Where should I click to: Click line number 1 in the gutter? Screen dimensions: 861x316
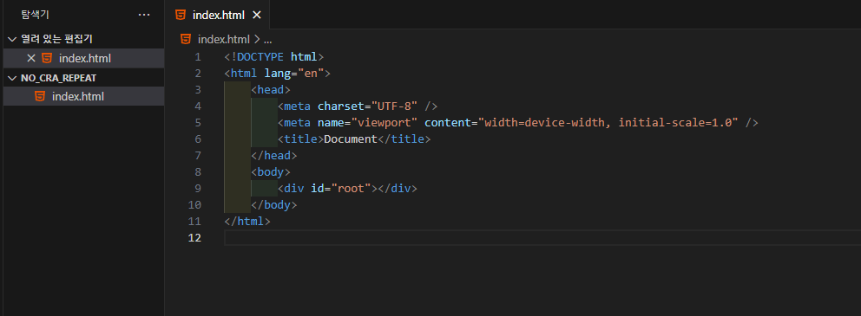198,57
